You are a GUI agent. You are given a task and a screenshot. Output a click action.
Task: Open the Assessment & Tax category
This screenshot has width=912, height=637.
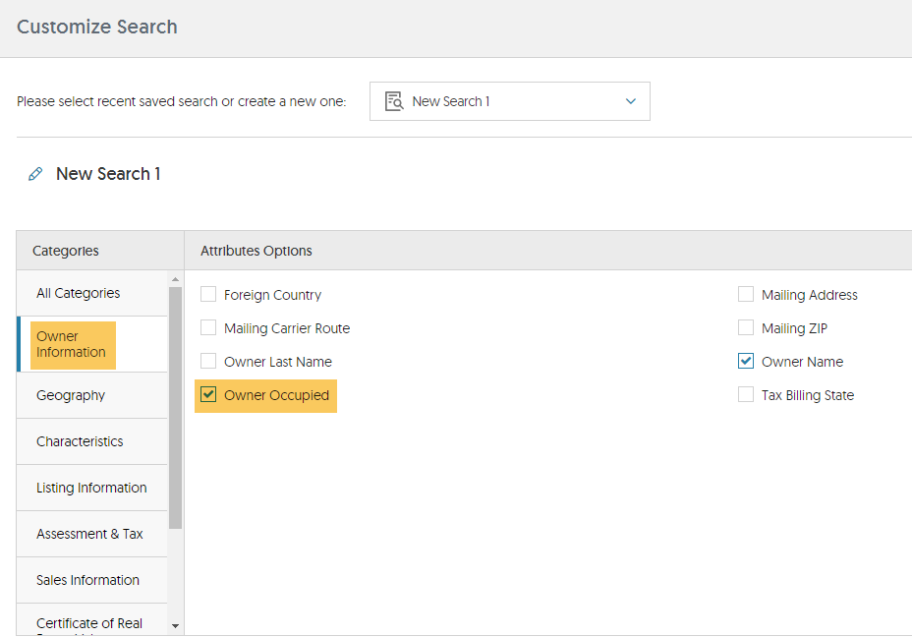pos(92,534)
